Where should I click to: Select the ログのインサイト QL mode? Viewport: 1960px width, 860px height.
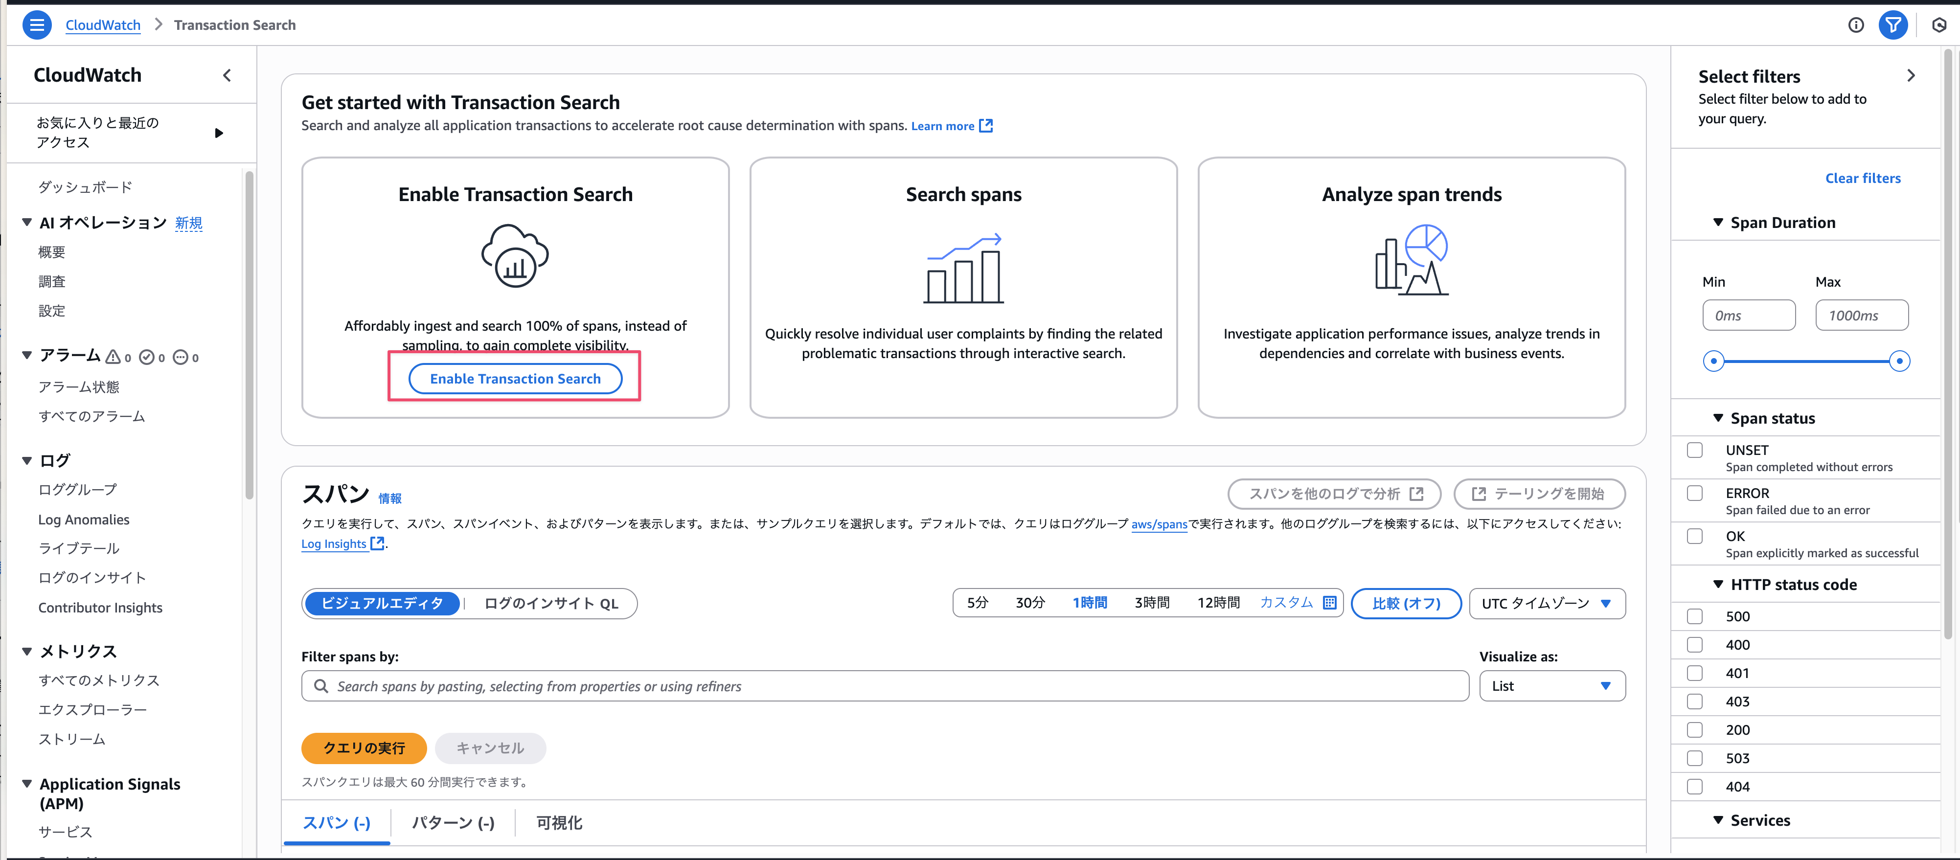(551, 604)
